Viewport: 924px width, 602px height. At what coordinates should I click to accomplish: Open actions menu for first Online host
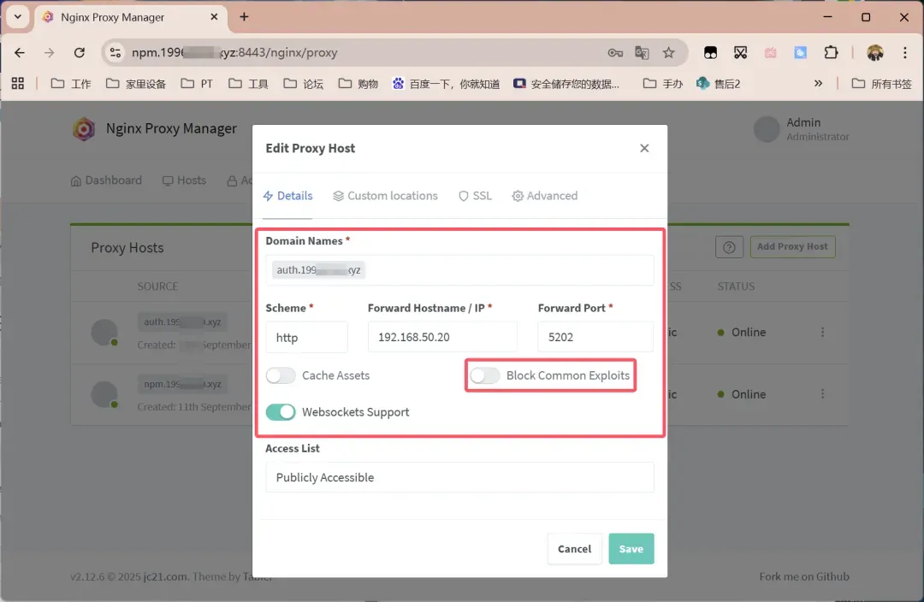(x=823, y=332)
